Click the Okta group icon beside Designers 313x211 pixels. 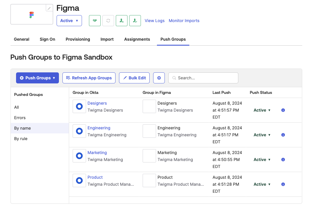tap(79, 106)
